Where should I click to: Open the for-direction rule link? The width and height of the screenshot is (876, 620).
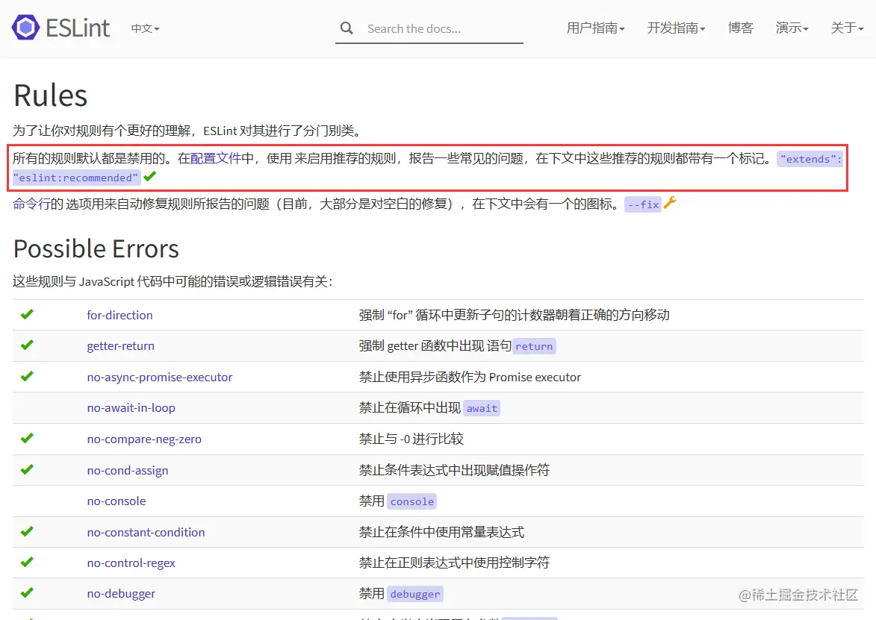click(119, 315)
